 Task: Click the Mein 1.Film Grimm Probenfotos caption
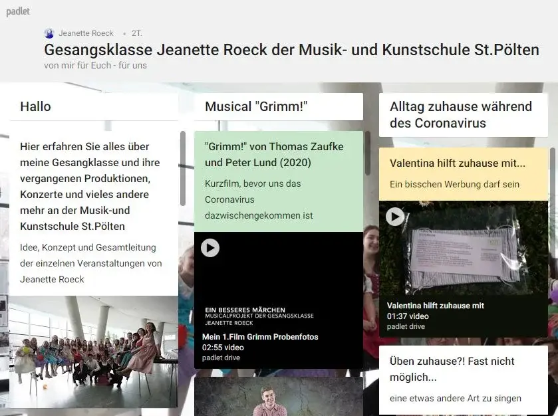[260, 337]
